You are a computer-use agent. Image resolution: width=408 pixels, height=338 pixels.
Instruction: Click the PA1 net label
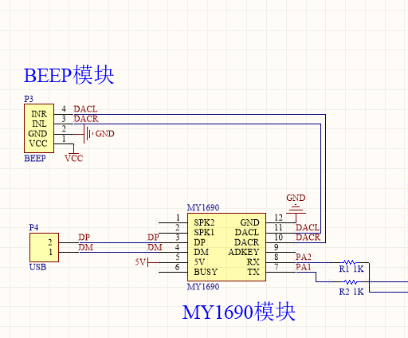(x=304, y=267)
